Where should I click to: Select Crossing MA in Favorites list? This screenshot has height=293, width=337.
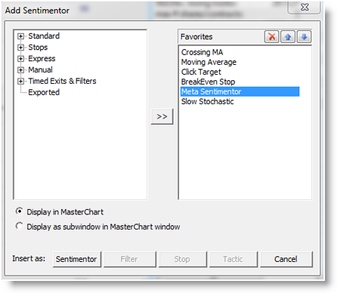click(x=202, y=52)
